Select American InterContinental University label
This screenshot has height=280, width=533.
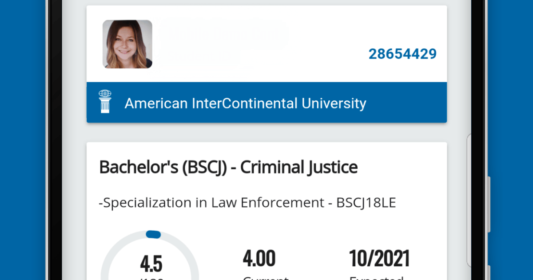click(245, 104)
